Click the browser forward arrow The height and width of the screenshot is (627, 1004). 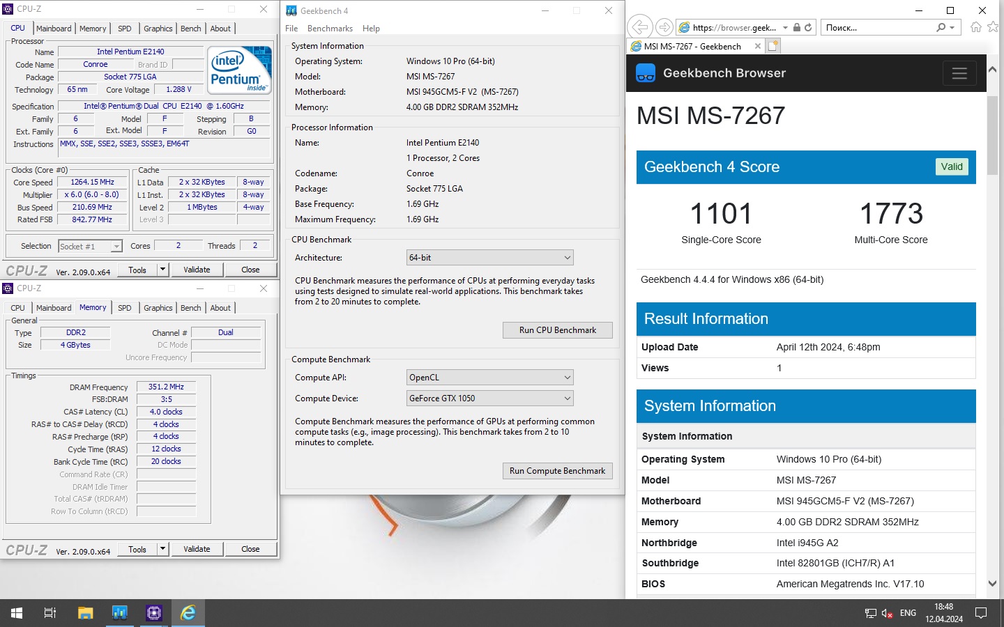tap(664, 27)
